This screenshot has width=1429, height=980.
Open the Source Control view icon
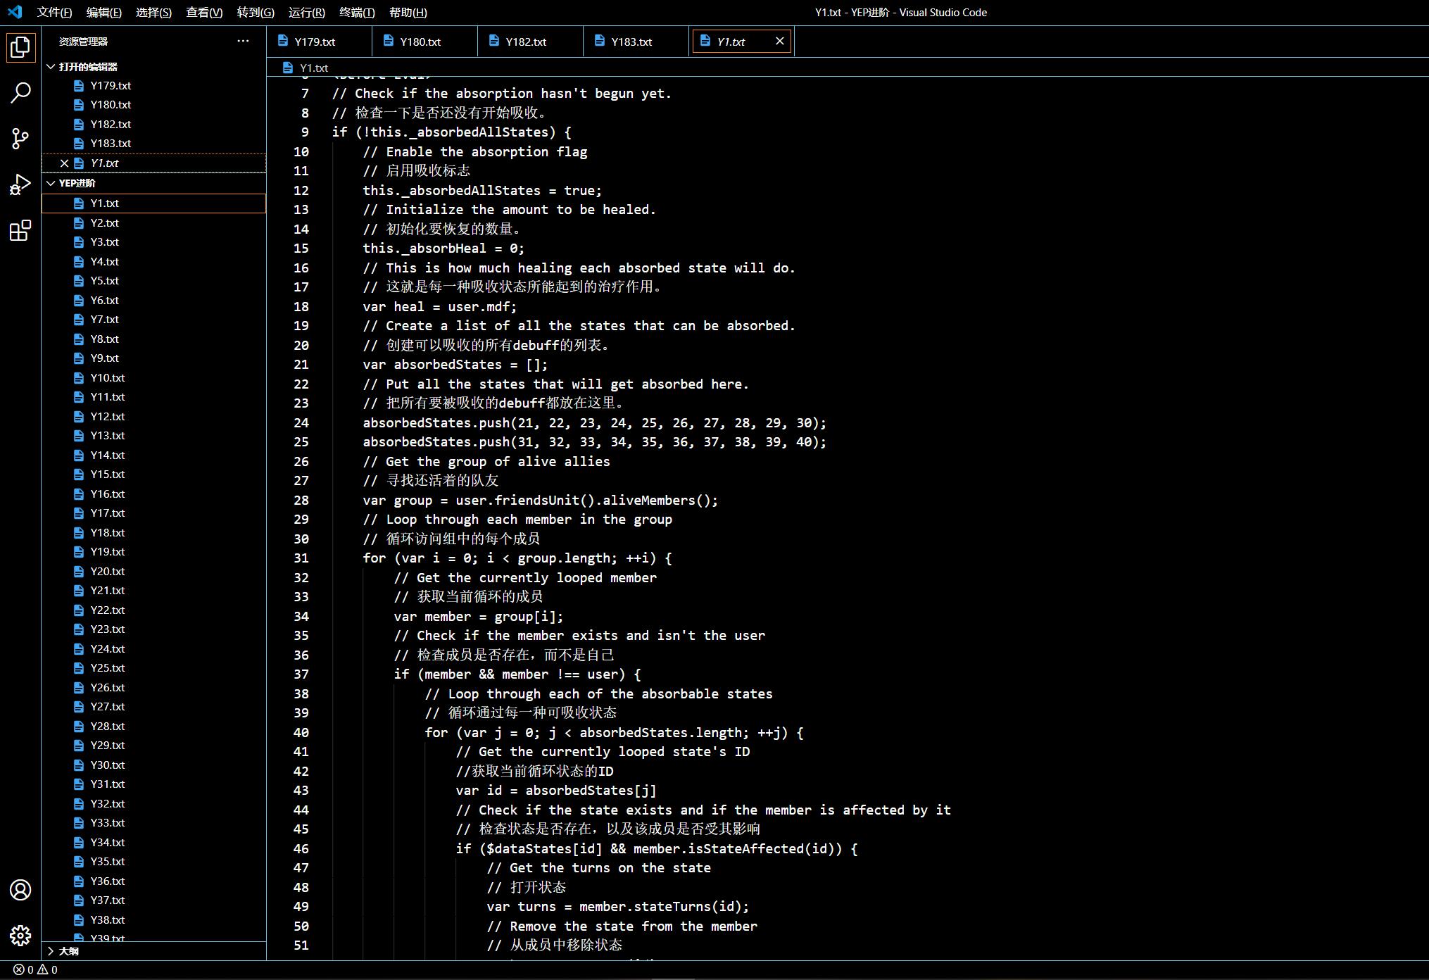pos(20,139)
